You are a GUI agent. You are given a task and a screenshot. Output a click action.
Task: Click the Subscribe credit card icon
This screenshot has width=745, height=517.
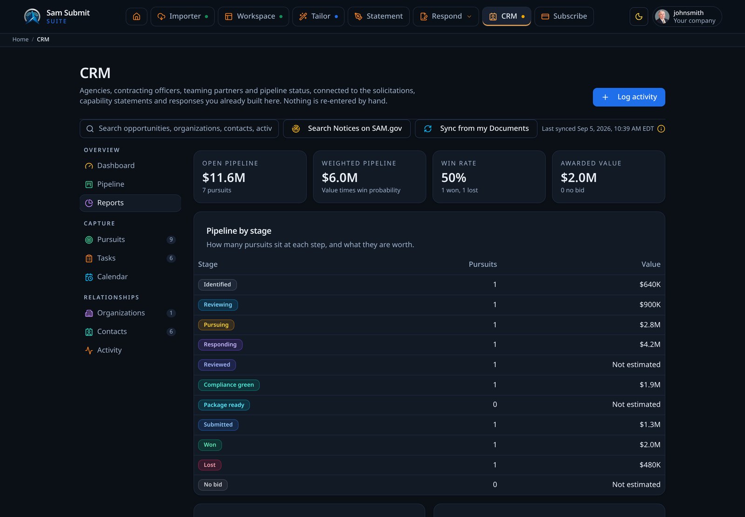545,16
